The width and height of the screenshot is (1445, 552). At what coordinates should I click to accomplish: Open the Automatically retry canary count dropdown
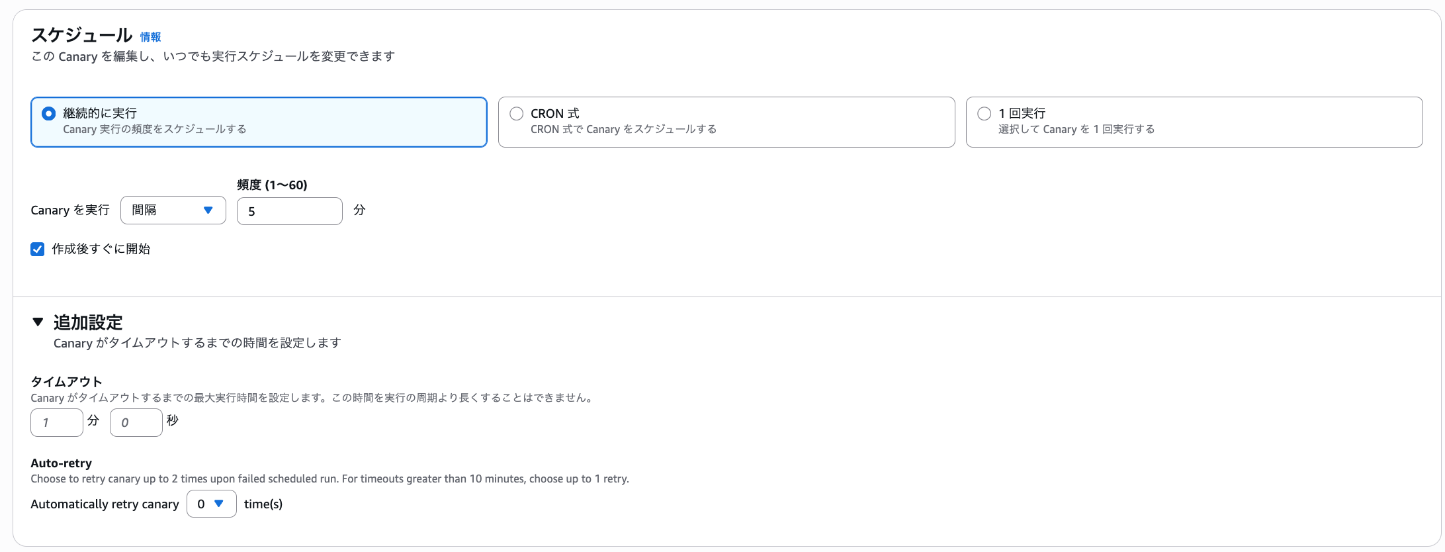(x=210, y=504)
